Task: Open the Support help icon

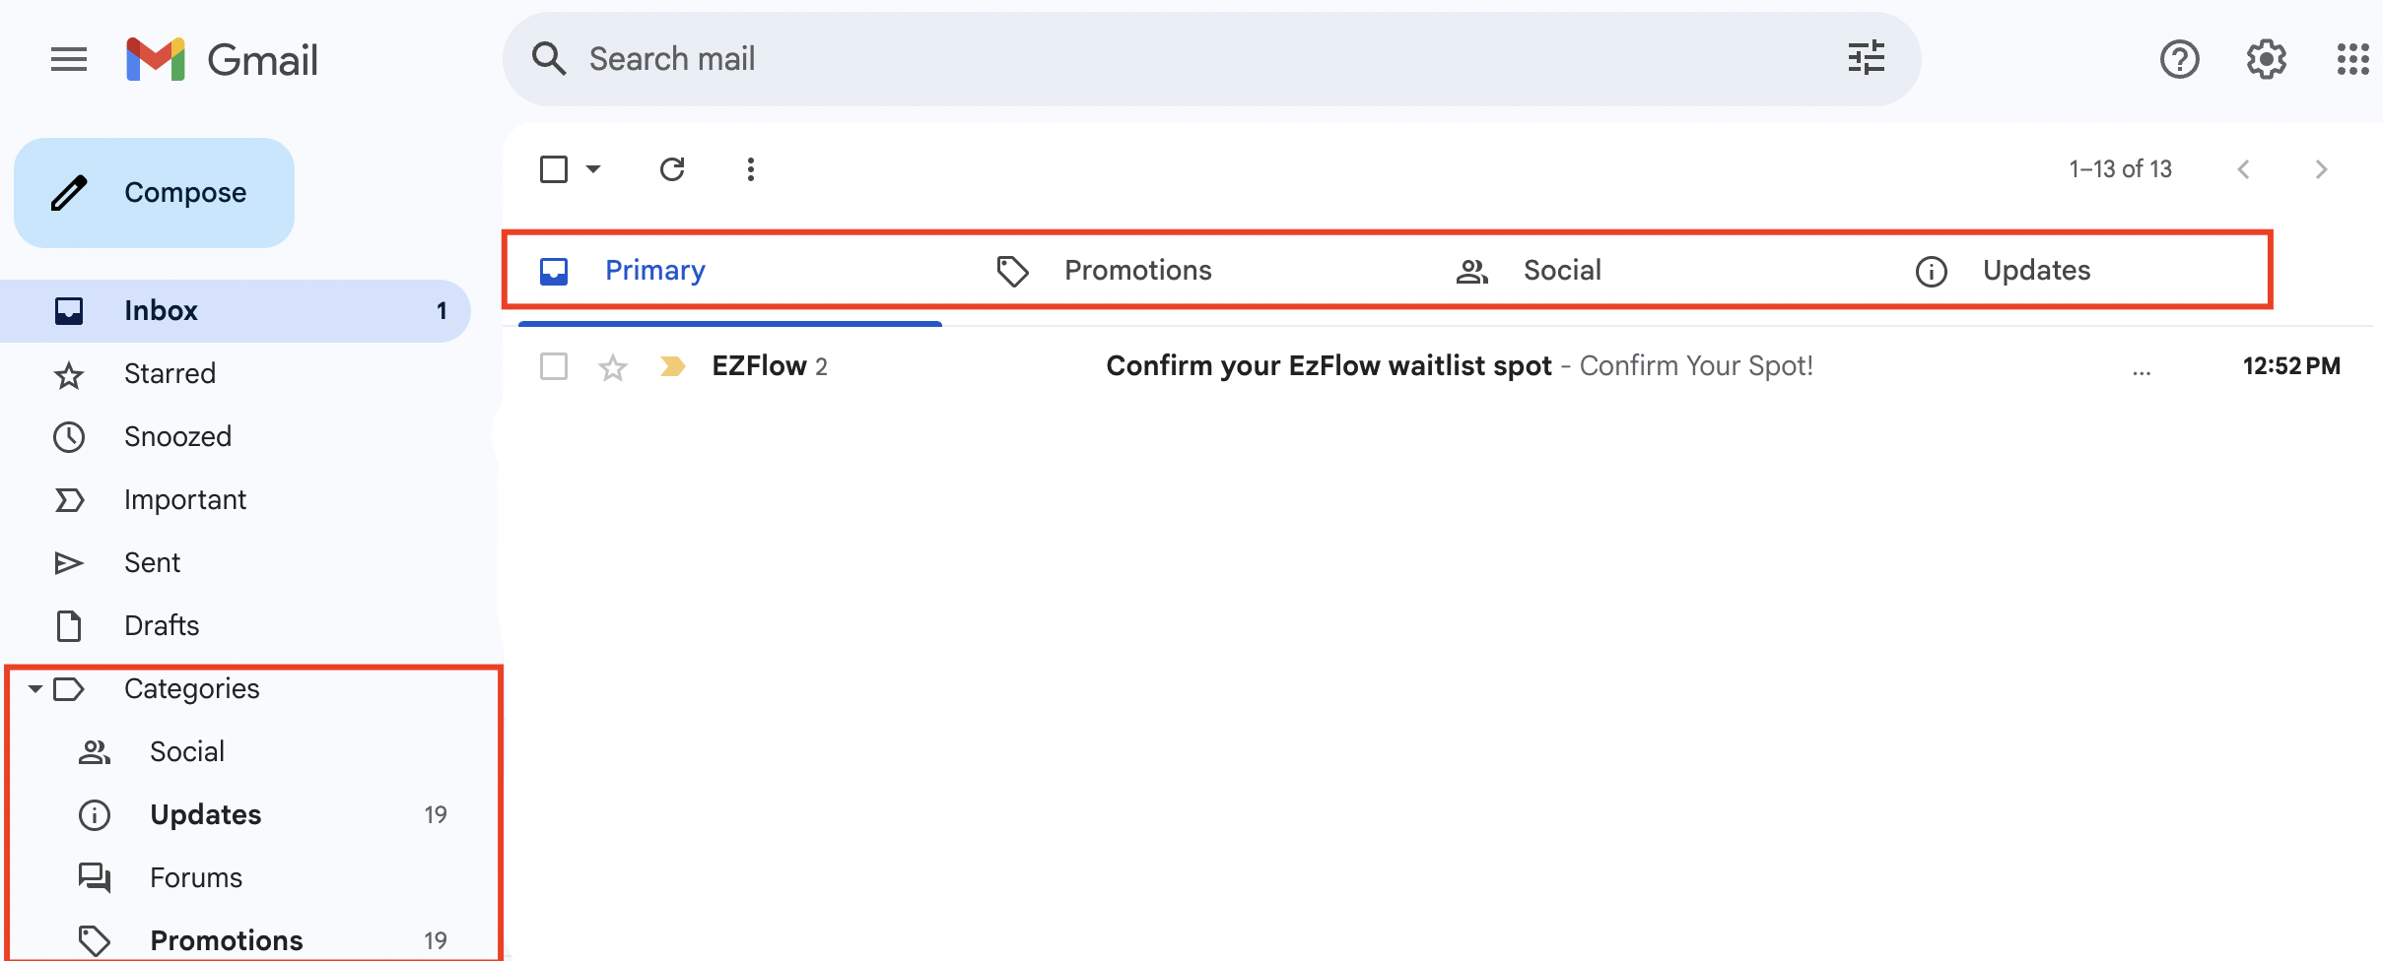Action: coord(2179,60)
